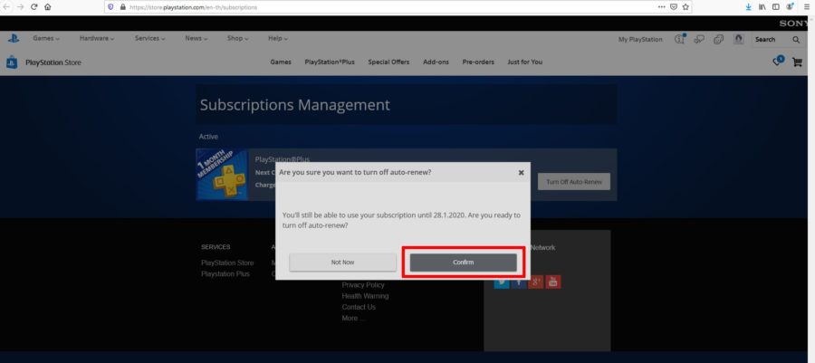
Task: Click the search magnifier icon
Action: [796, 40]
